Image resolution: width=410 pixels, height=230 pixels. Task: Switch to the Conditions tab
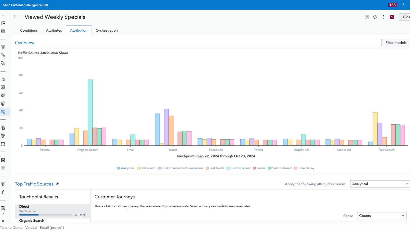click(x=29, y=30)
